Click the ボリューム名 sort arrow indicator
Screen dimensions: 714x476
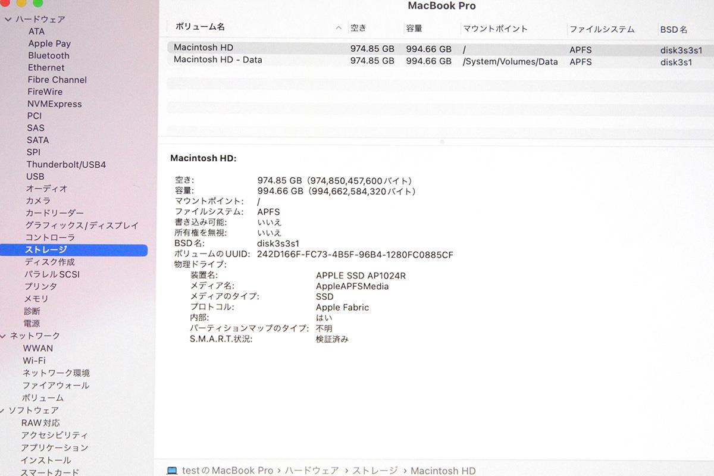(338, 28)
